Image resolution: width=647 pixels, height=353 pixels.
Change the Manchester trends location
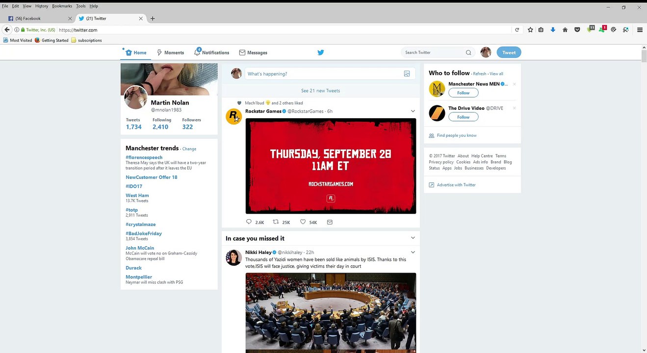[189, 149]
